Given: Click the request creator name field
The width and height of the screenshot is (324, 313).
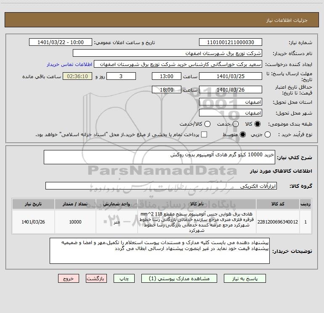Looking at the screenshot, I should point(178,64).
